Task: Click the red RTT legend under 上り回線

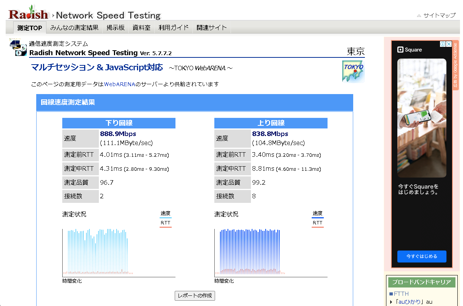Action: coord(317,224)
